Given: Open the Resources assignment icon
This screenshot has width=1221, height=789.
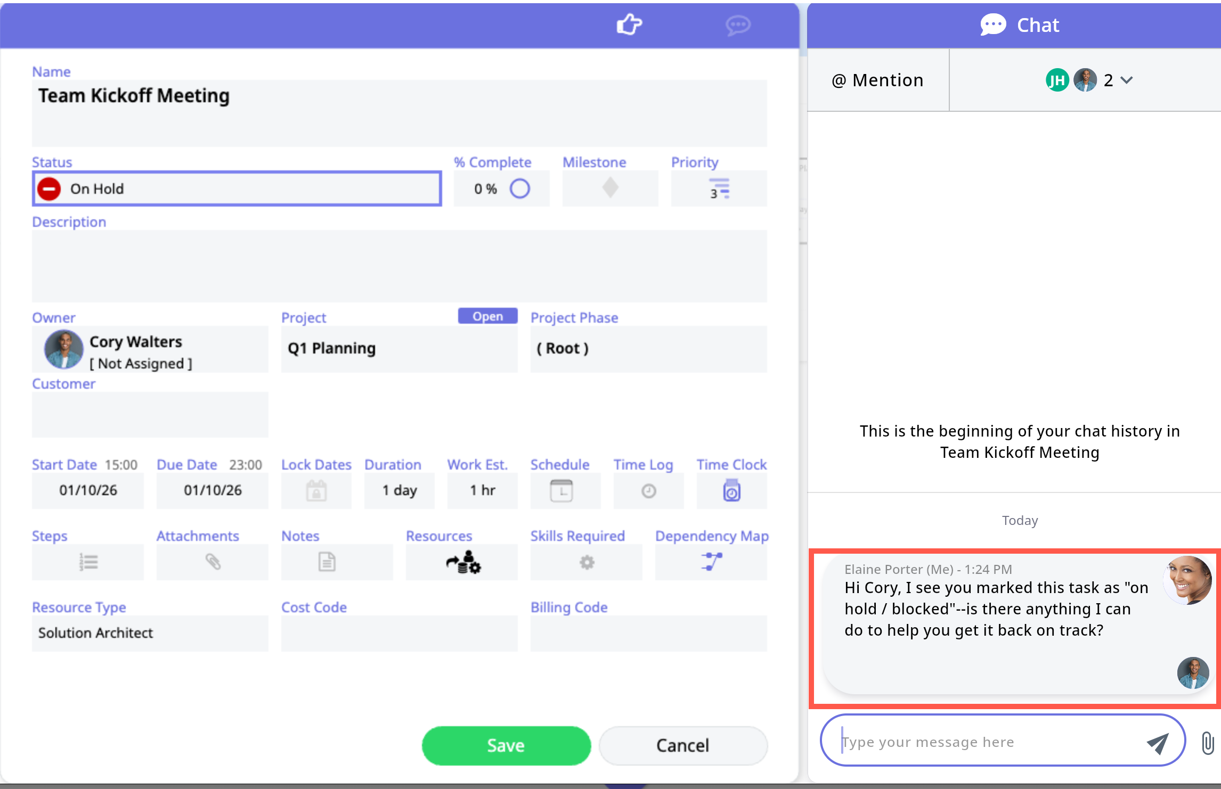Looking at the screenshot, I should click(462, 562).
